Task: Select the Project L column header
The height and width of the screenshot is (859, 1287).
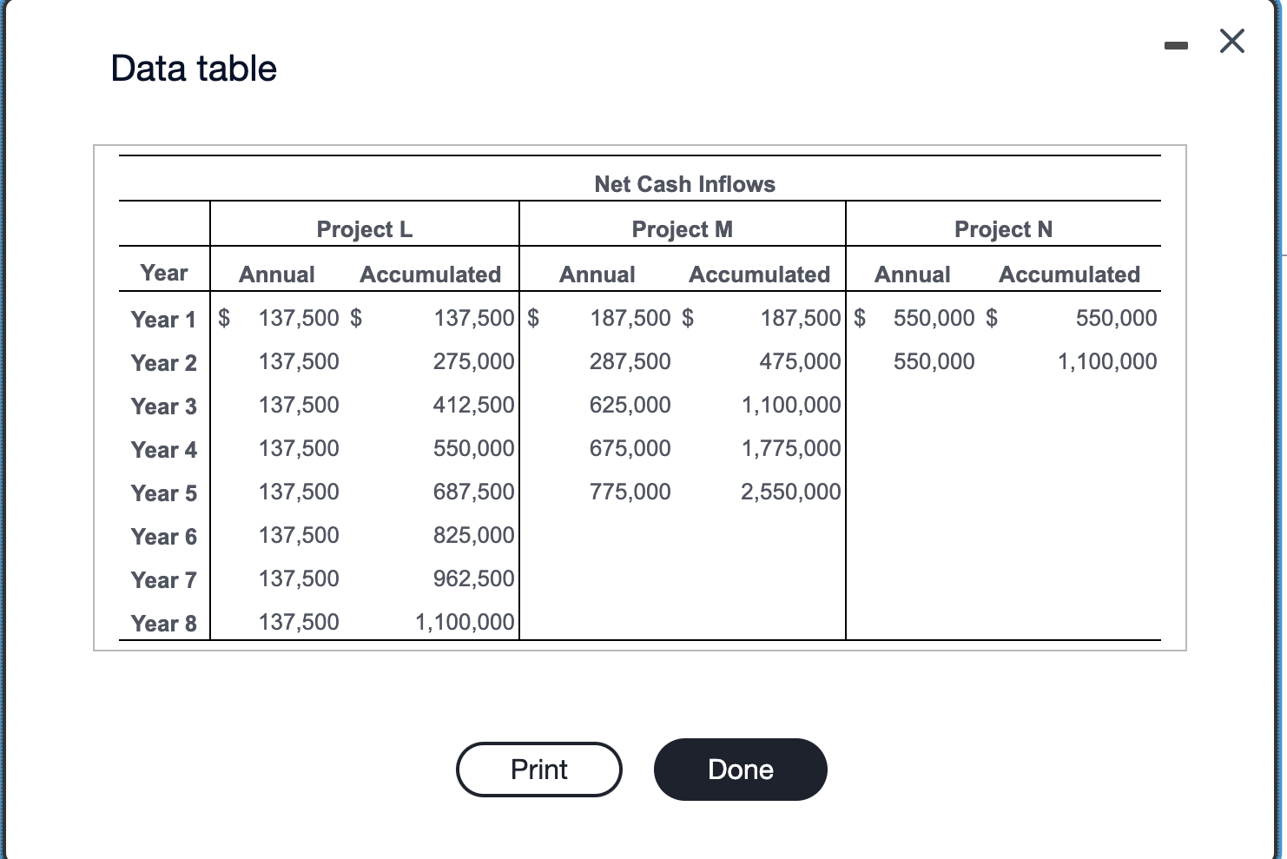Action: point(364,228)
